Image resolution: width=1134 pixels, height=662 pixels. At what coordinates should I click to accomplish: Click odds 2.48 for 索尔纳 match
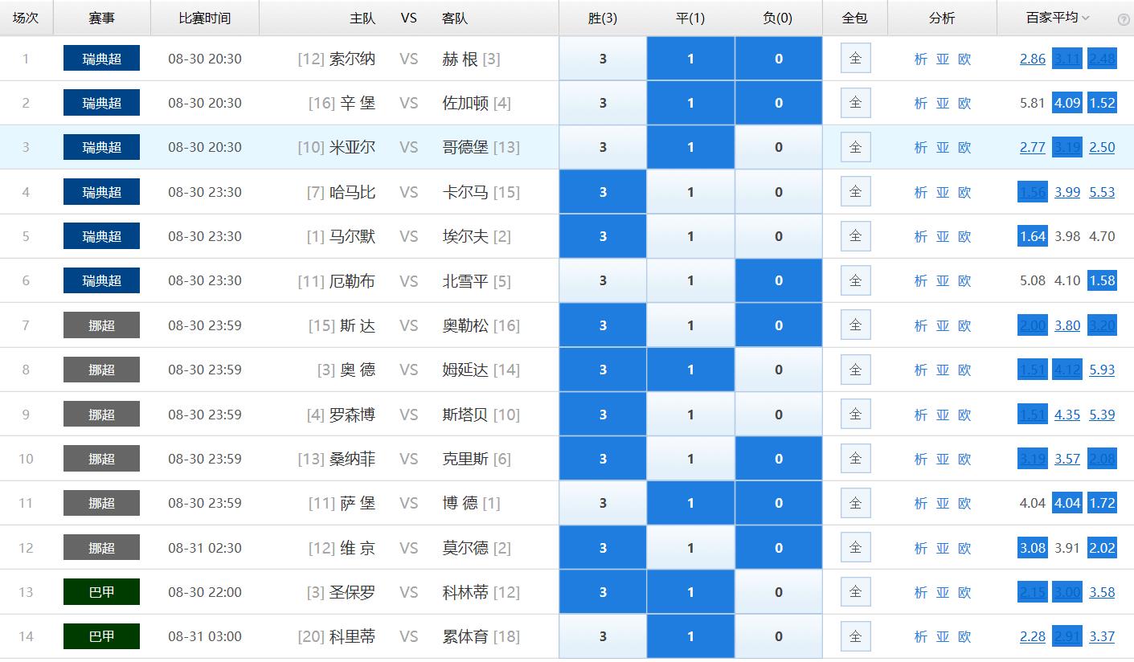coord(1102,59)
